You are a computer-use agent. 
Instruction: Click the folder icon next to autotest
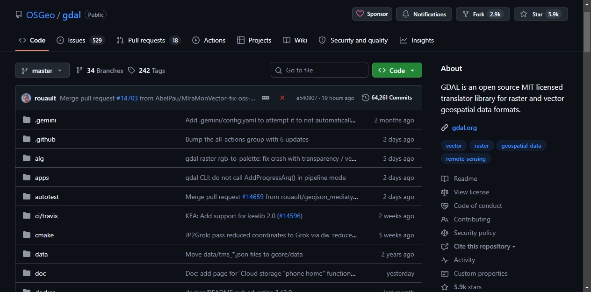[26, 197]
